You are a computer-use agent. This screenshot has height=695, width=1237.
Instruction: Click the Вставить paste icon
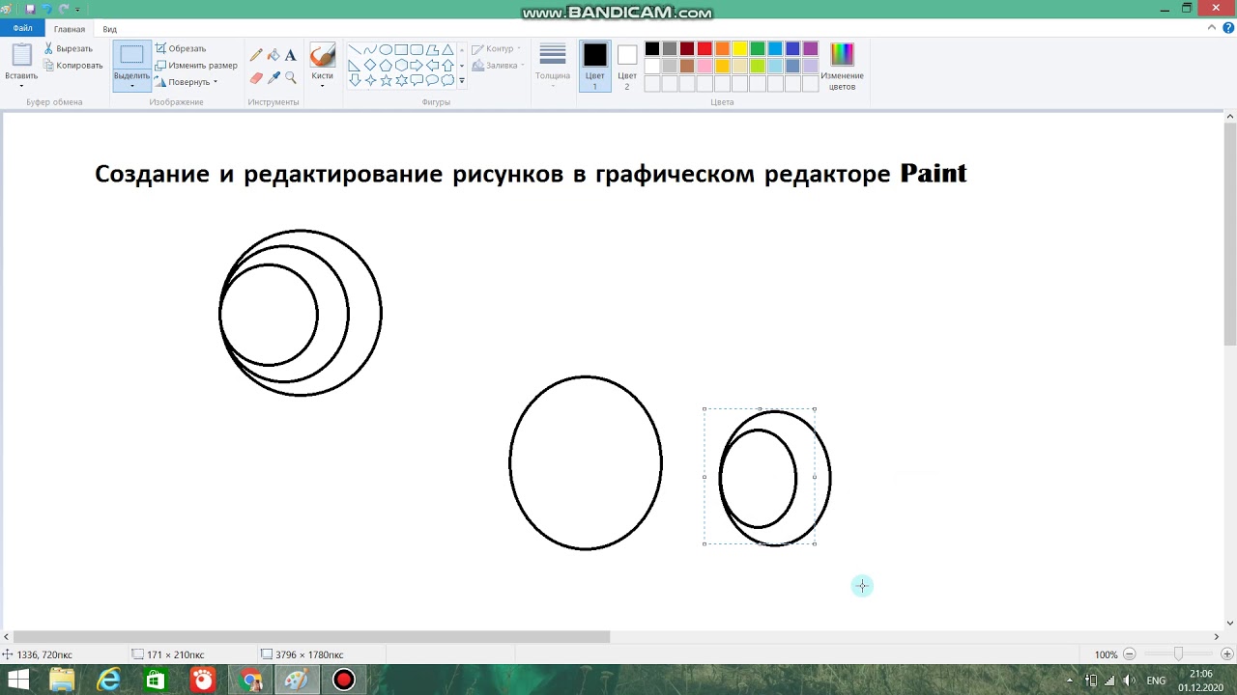coord(21,55)
